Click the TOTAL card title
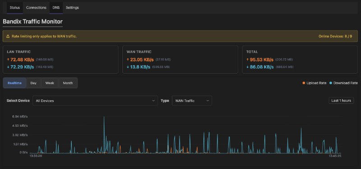The image size is (361, 169). [252, 52]
